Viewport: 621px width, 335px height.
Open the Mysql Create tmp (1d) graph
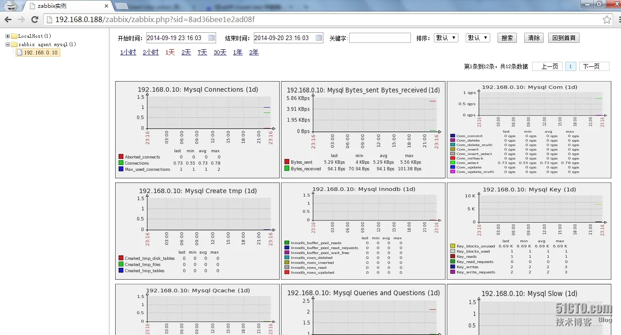tap(197, 230)
